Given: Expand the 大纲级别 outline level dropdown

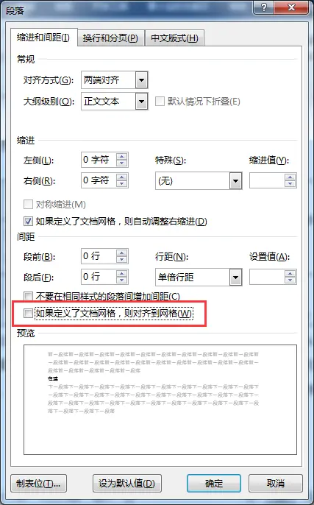Looking at the screenshot, I should pos(141,102).
